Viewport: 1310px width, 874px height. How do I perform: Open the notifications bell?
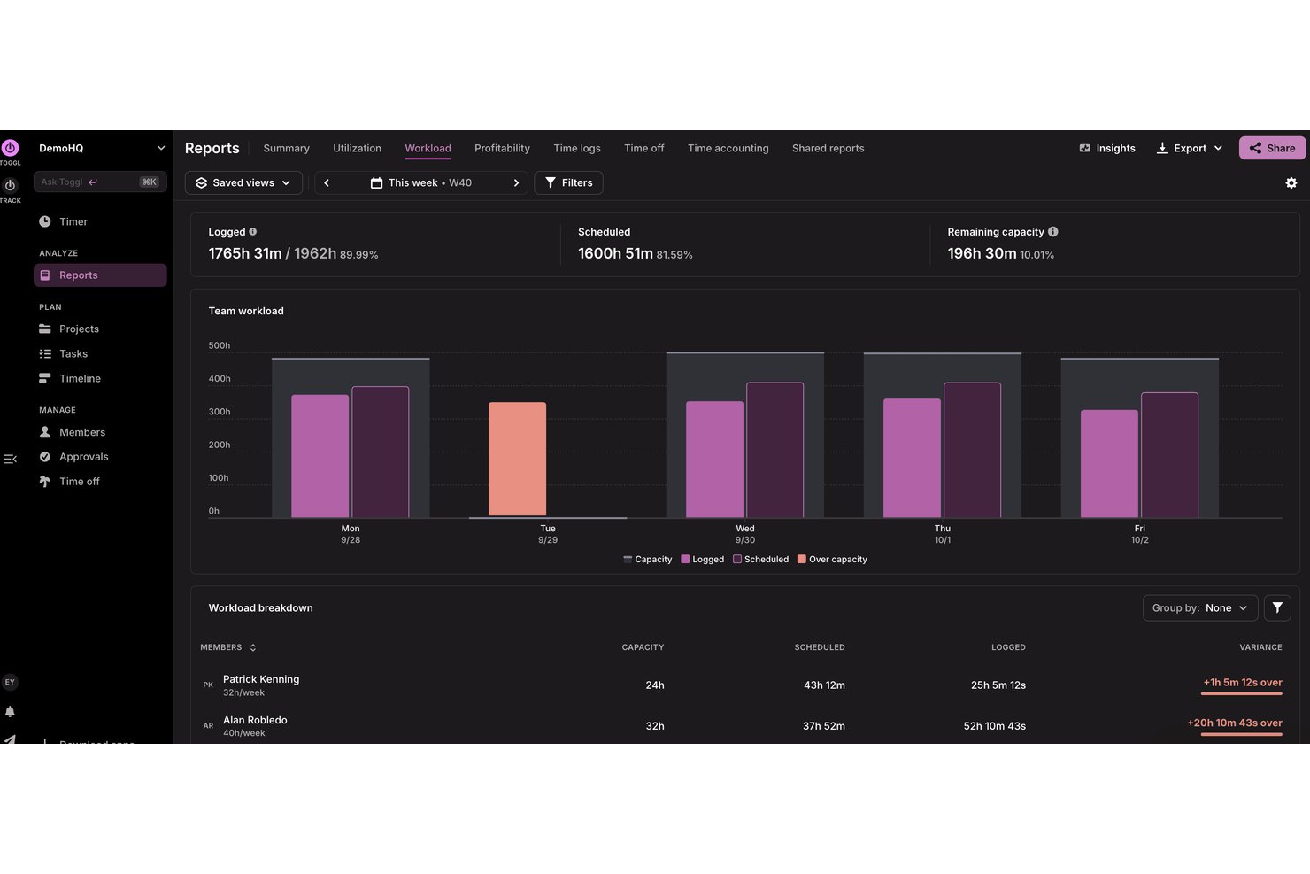[10, 712]
